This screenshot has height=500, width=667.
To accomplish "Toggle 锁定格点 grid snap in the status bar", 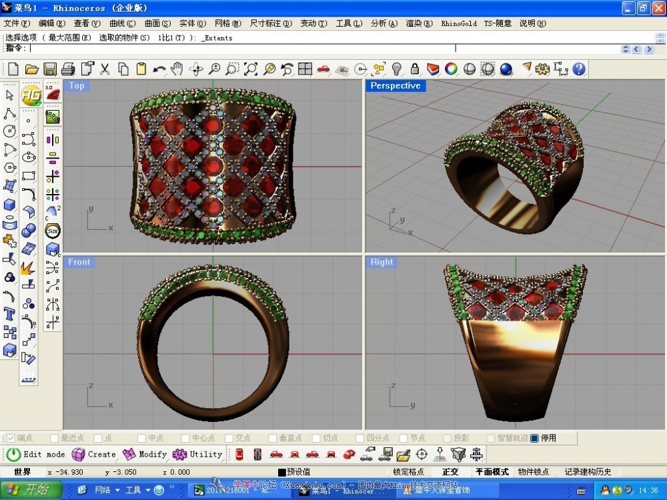I will tap(408, 472).
